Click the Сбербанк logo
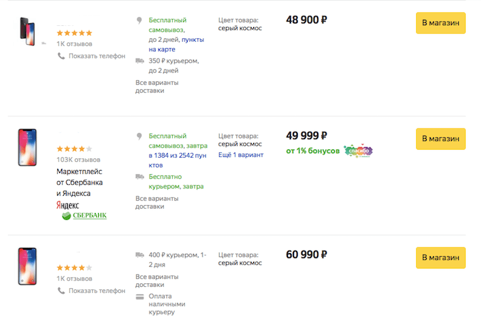481x330 pixels. tap(84, 215)
